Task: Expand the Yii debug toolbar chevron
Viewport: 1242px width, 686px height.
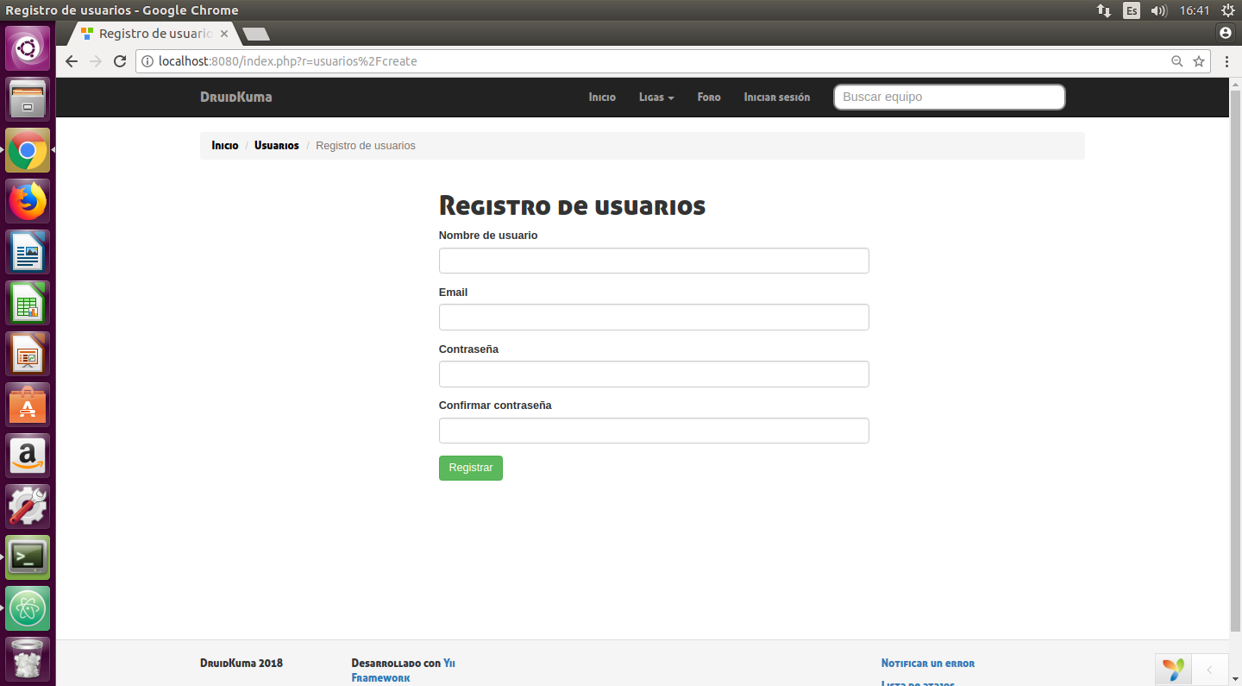Action: [1210, 670]
